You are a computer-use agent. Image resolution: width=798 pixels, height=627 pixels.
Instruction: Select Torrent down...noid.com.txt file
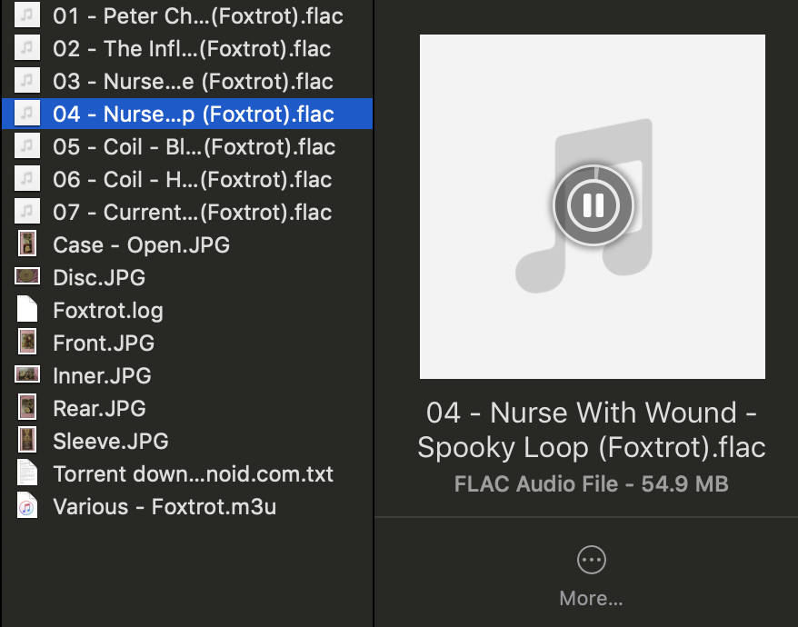(187, 473)
